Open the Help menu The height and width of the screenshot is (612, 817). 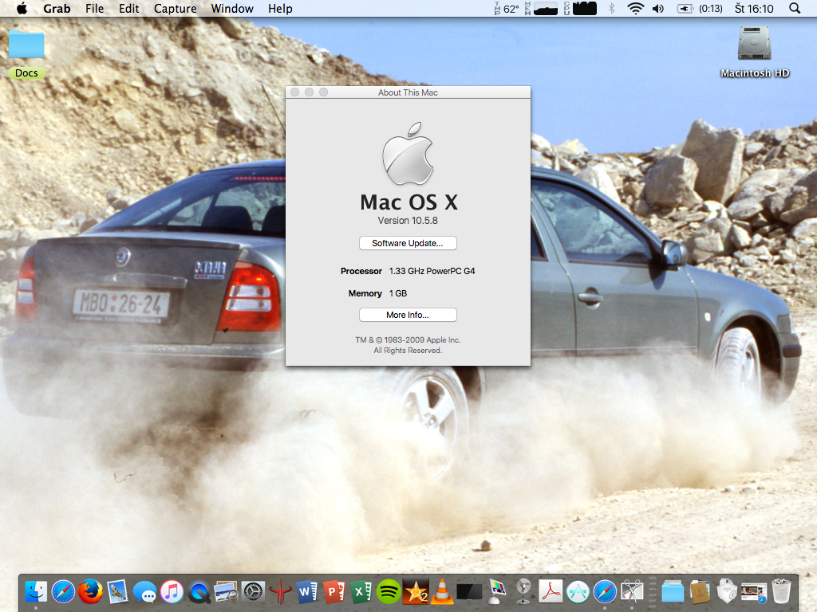[x=280, y=8]
